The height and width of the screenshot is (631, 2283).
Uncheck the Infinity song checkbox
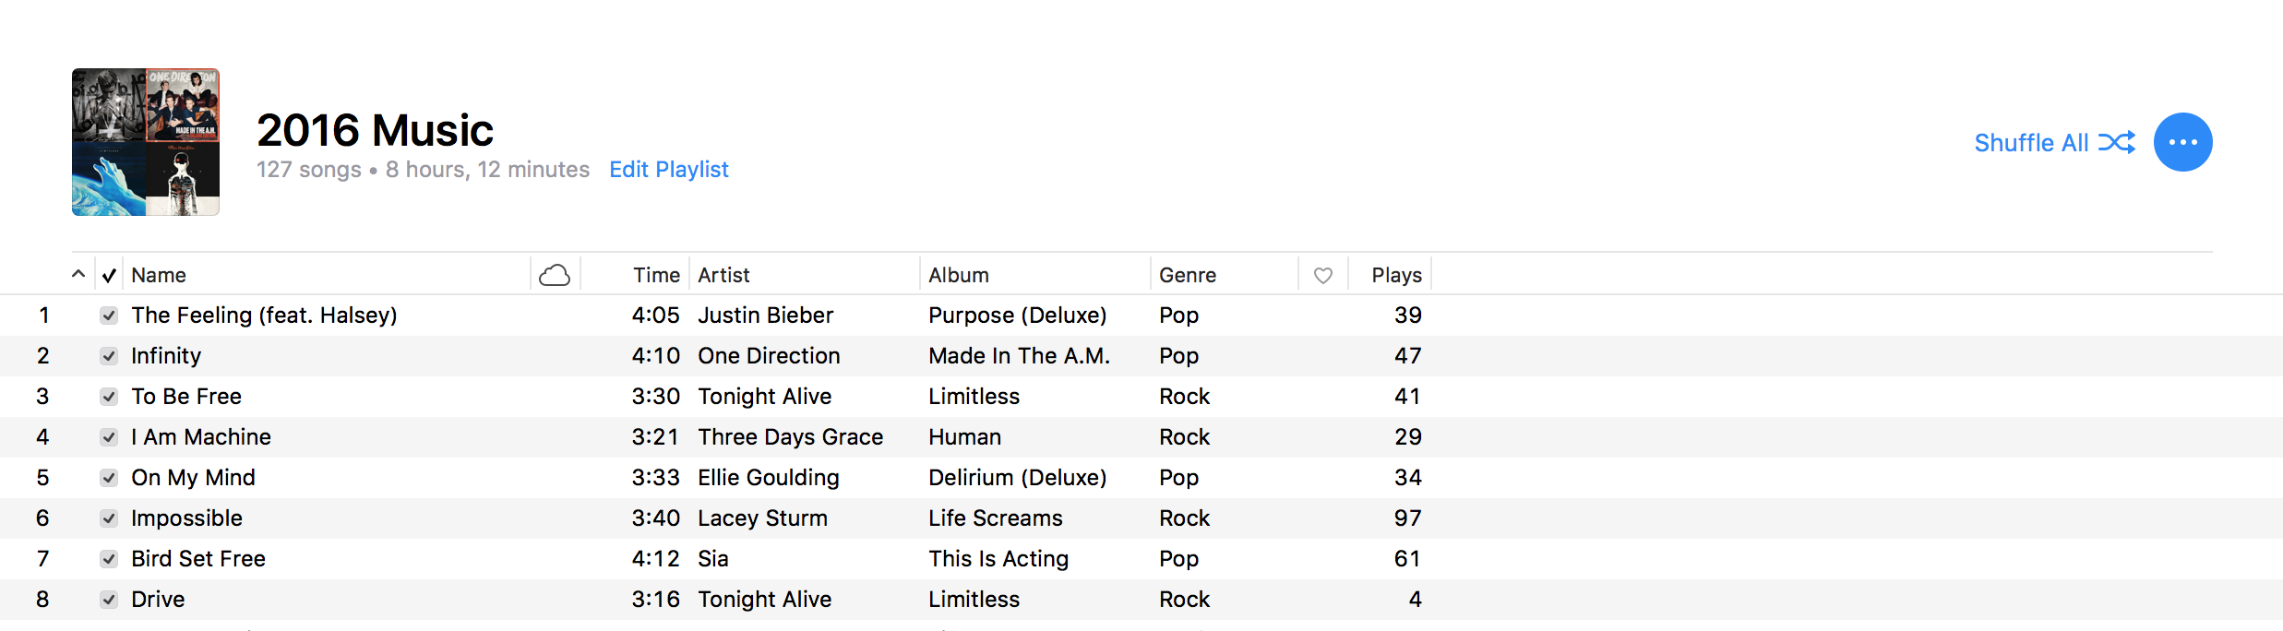pos(109,356)
